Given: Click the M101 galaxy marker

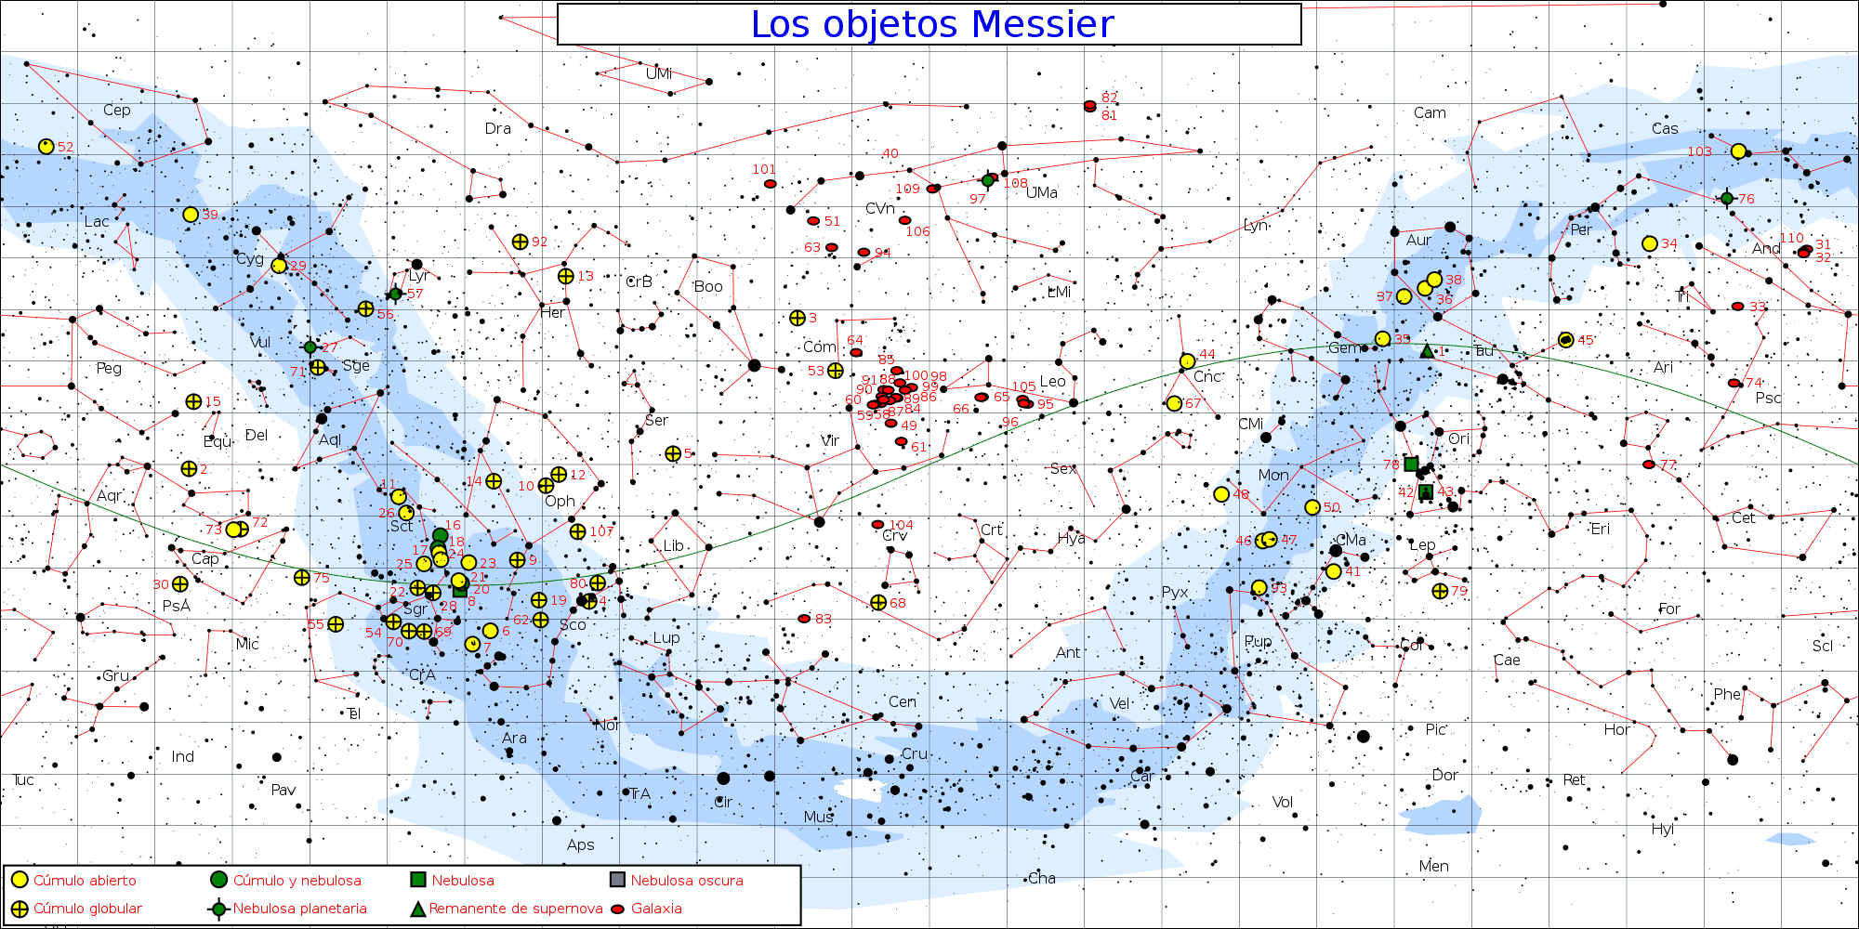Looking at the screenshot, I should click(770, 184).
